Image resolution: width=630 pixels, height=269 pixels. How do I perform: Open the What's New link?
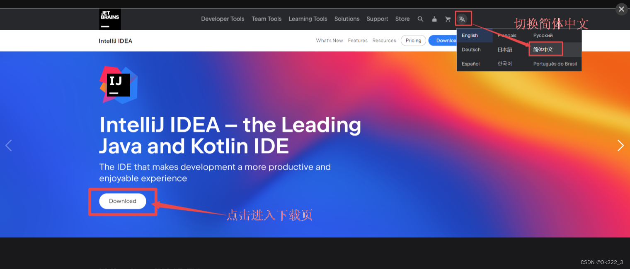329,40
